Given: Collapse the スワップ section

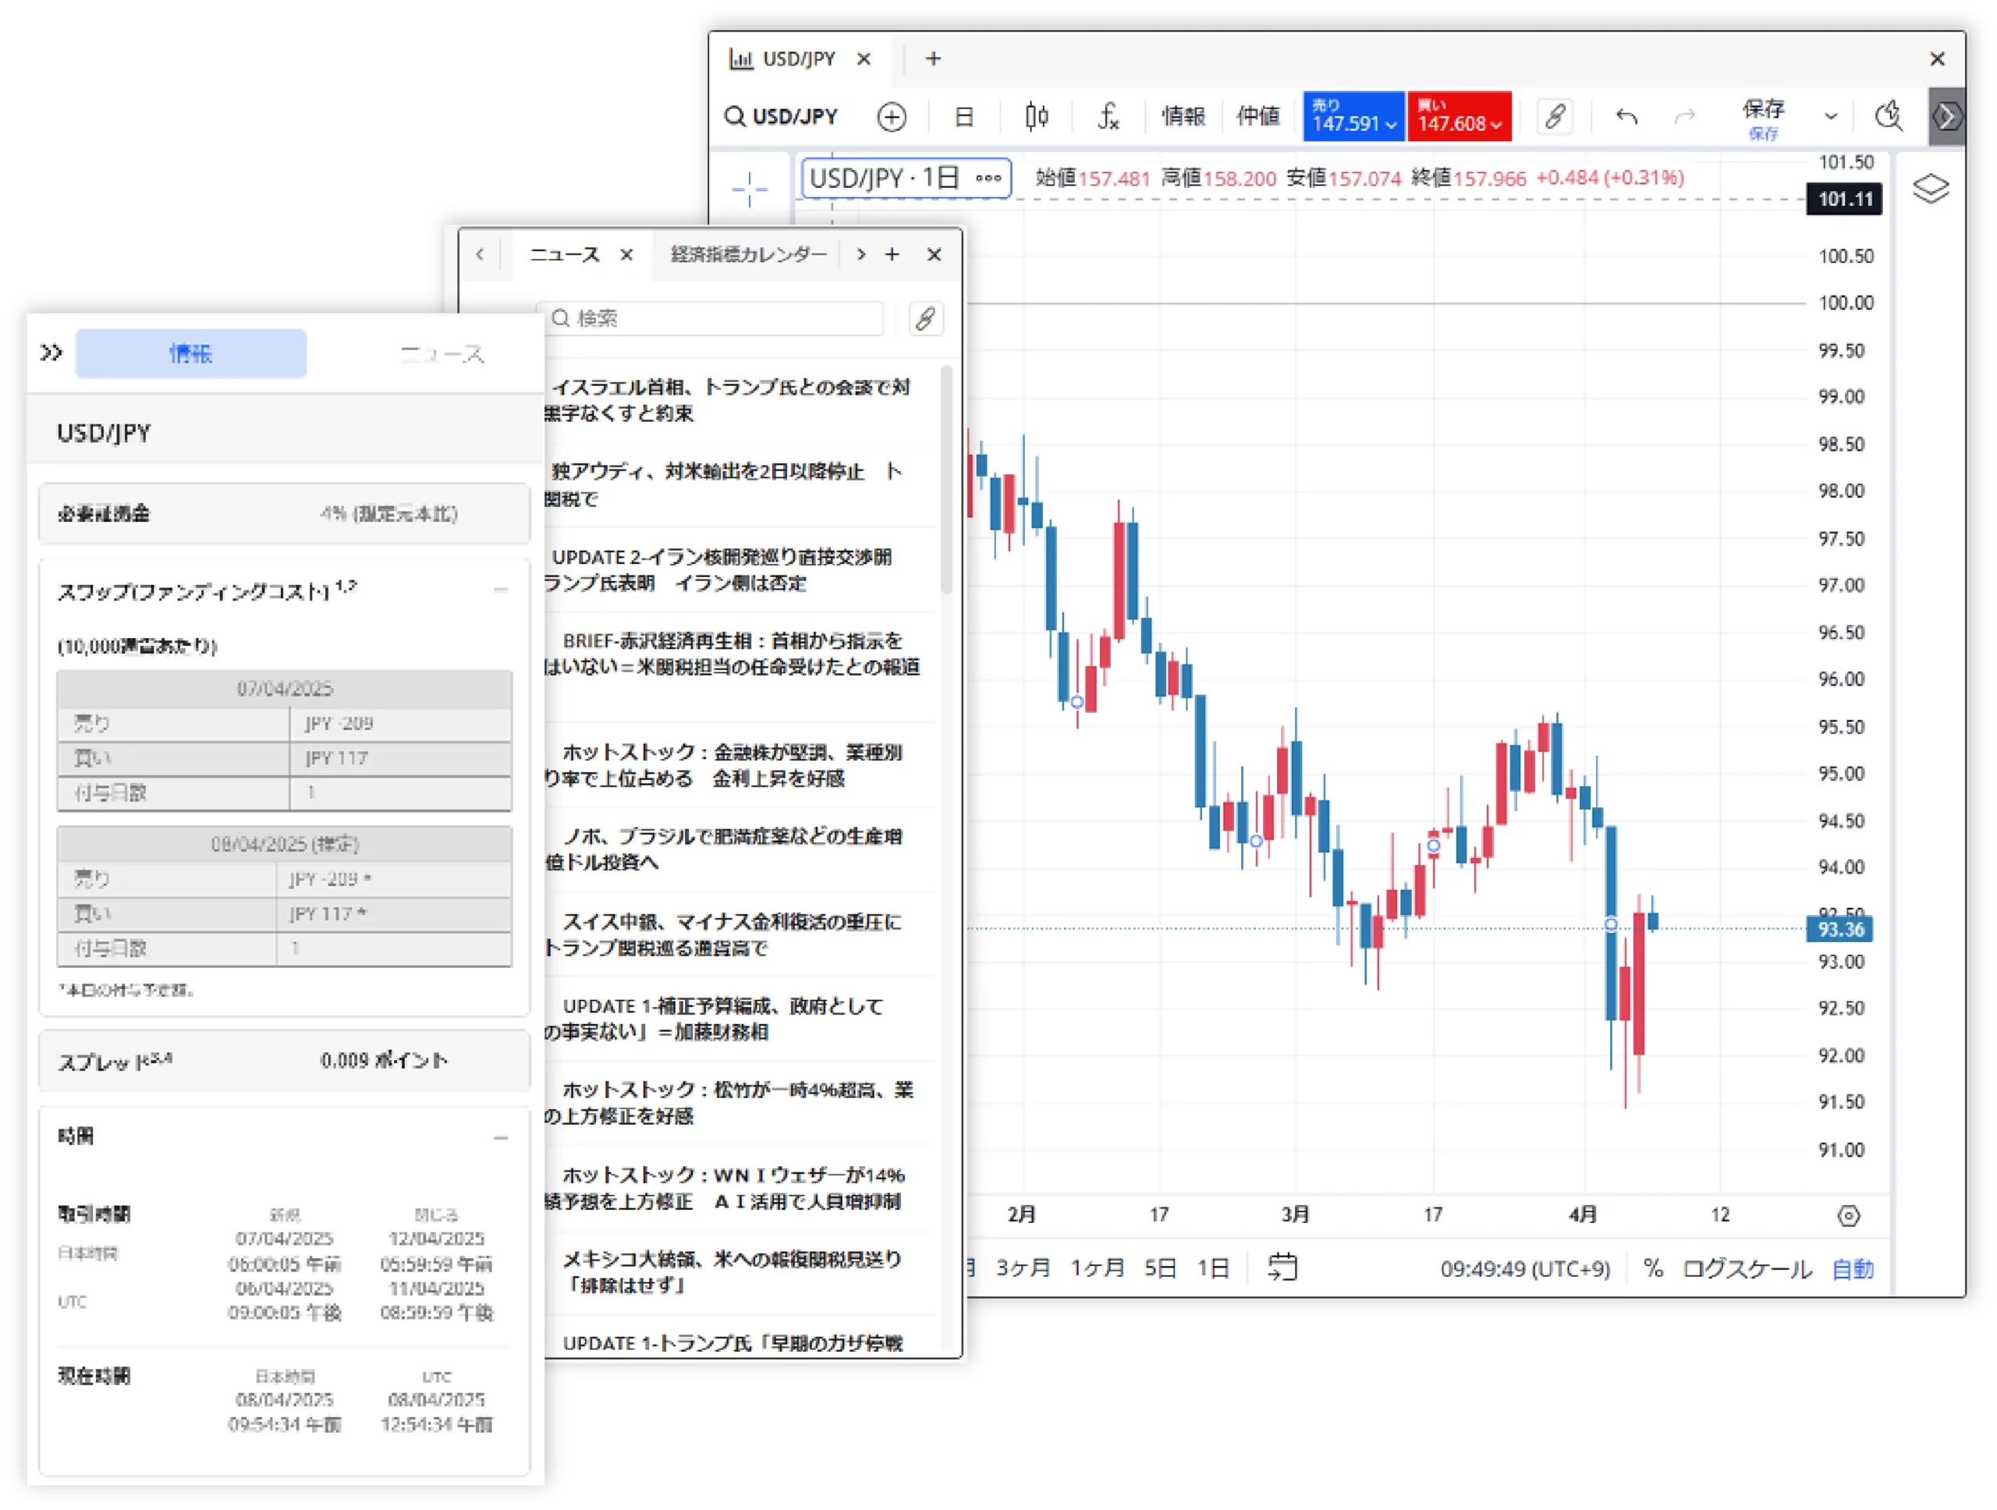Looking at the screenshot, I should 501,590.
